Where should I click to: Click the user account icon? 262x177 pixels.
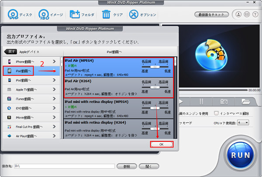click(238, 14)
